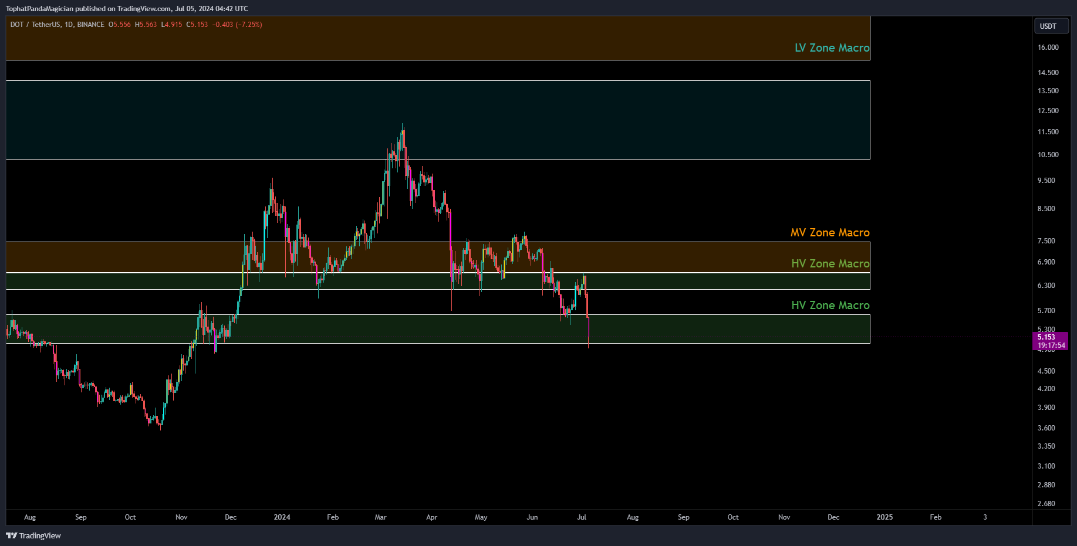The height and width of the screenshot is (546, 1077).
Task: Click the 5.700 price axis label
Action: click(1046, 311)
